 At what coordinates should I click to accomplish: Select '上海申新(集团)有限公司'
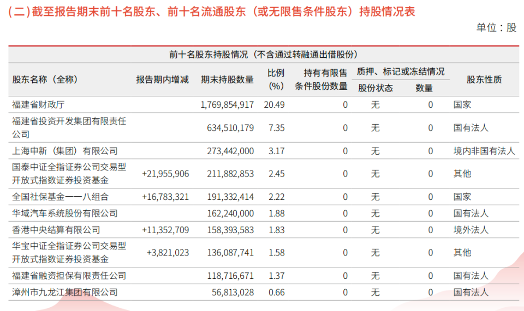coord(65,151)
